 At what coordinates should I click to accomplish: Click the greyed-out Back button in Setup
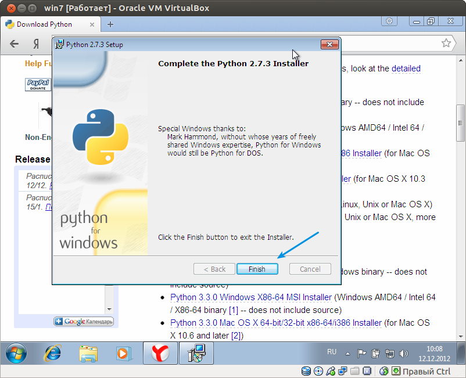coord(214,269)
